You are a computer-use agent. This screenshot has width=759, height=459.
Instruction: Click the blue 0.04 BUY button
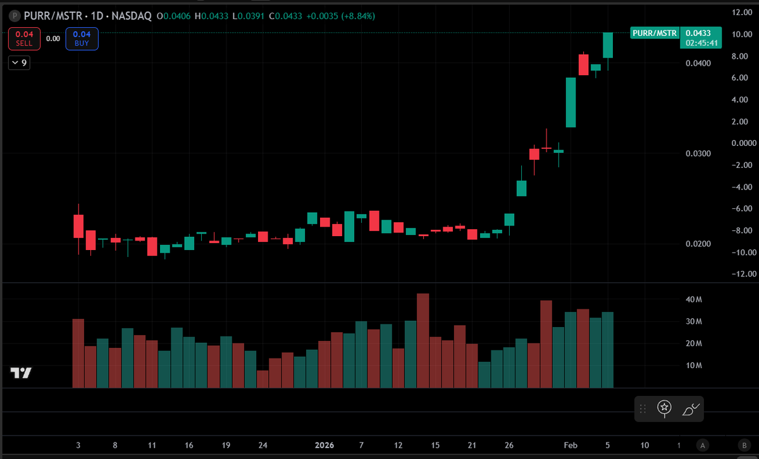tap(82, 39)
